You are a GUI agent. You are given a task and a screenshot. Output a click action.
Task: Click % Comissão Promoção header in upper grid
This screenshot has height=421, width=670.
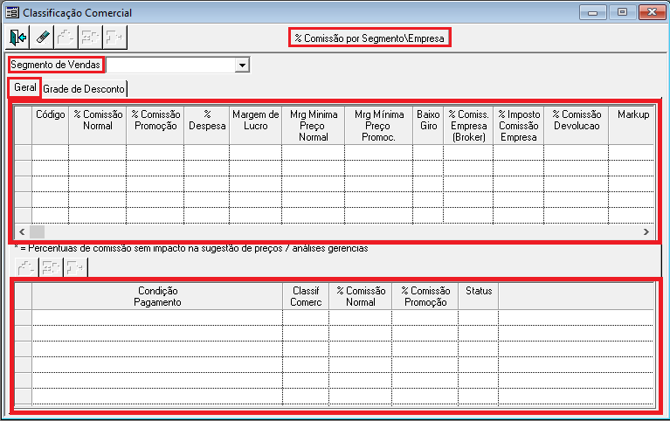[x=155, y=126]
